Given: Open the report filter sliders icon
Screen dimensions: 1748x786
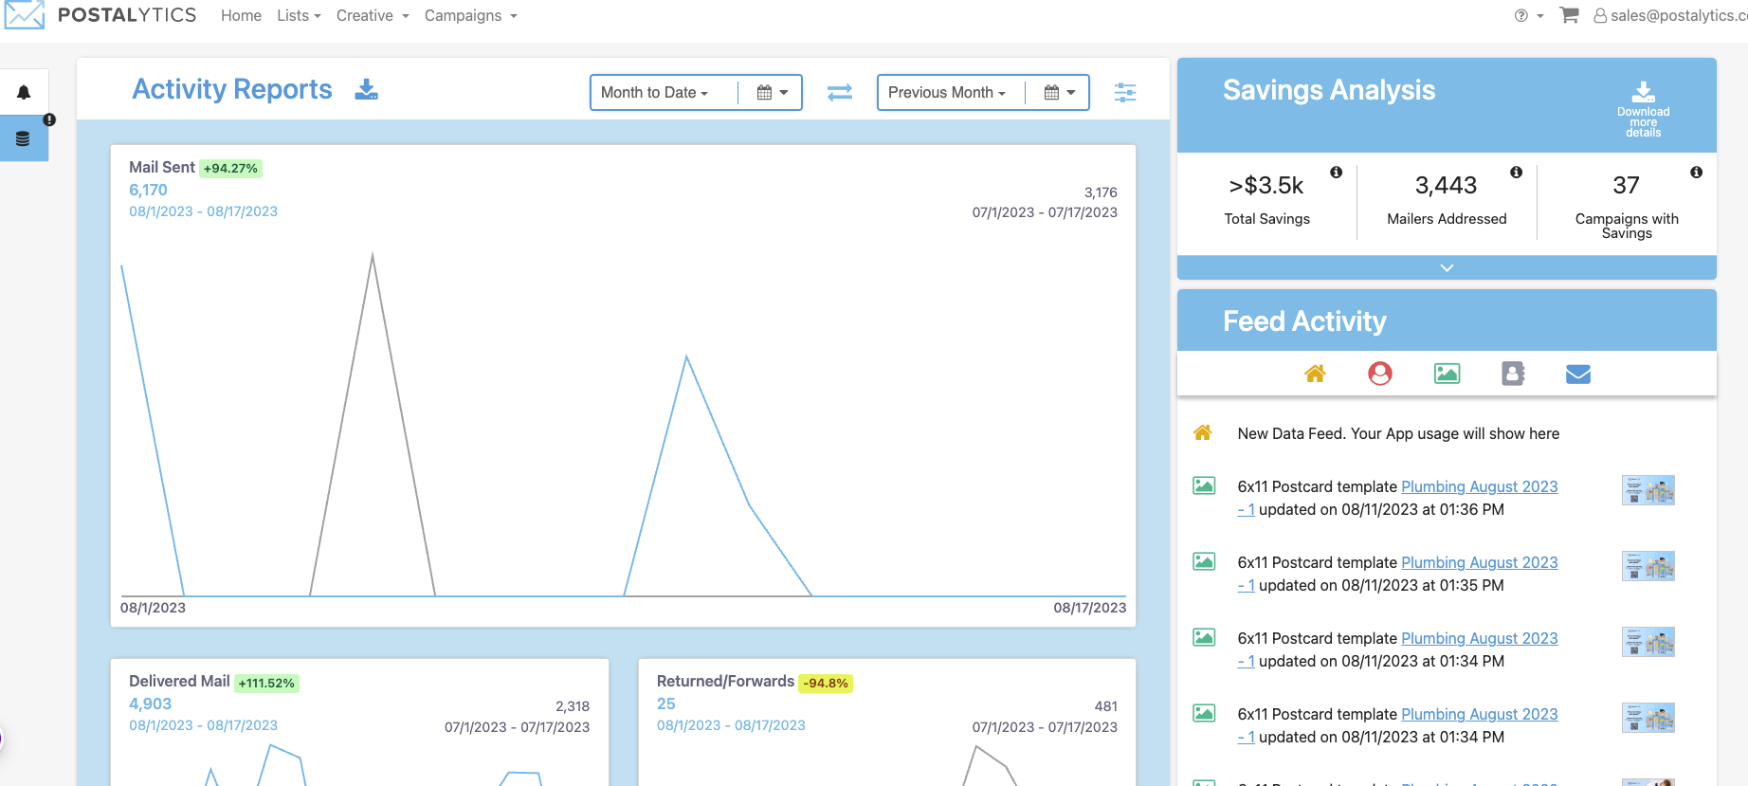Looking at the screenshot, I should pos(1125,92).
